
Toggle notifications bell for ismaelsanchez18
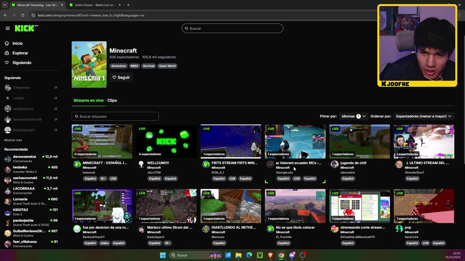pos(56,119)
